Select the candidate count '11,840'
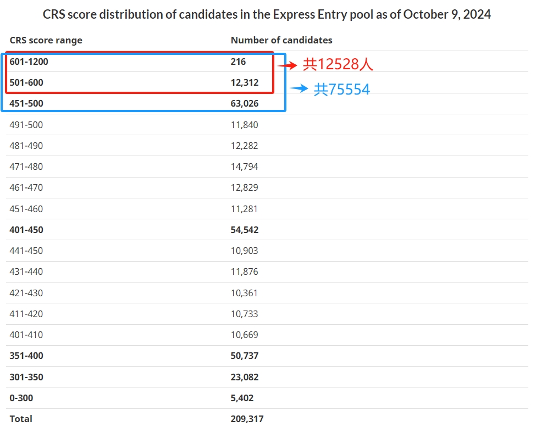 [x=244, y=125]
